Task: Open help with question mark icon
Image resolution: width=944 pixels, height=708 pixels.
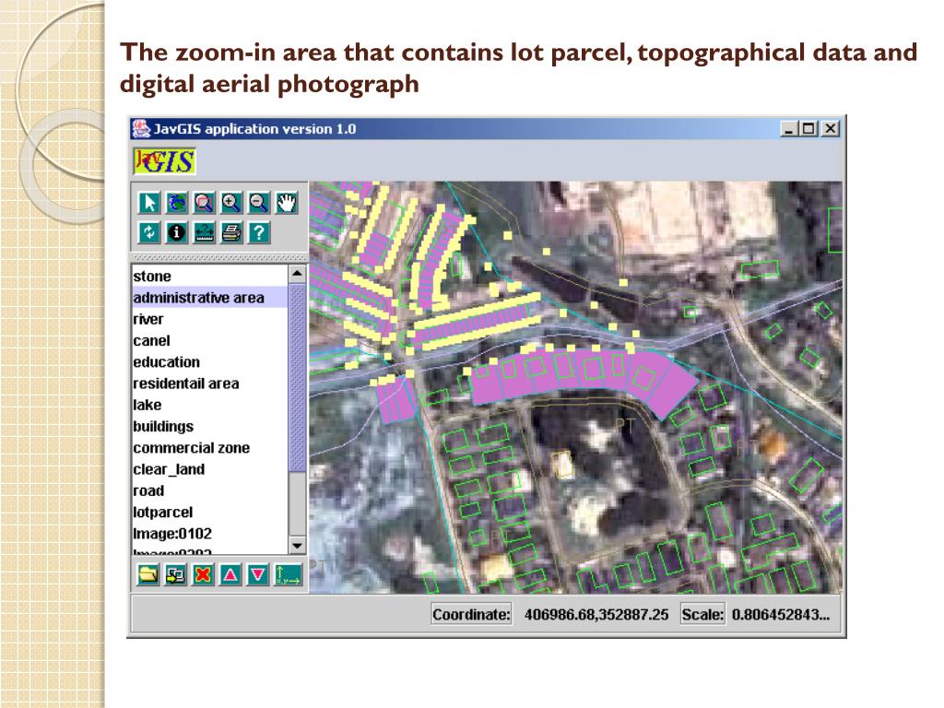Action: [259, 232]
